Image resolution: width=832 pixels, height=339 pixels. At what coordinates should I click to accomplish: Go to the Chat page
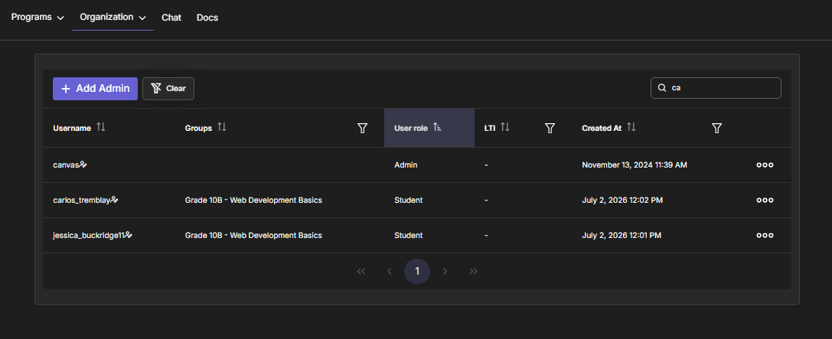tap(171, 18)
